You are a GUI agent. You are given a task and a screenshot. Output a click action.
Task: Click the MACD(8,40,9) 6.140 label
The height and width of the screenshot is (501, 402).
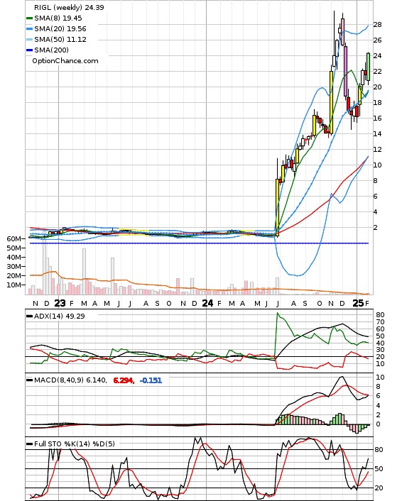click(70, 380)
